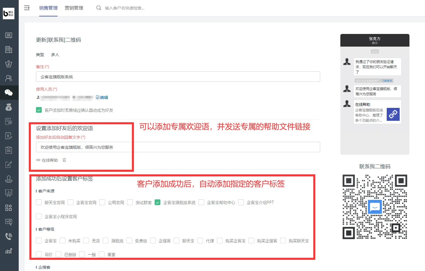Open the stamp approval sidebar icon
Viewport: 425px width, 271px height.
[x=9, y=179]
